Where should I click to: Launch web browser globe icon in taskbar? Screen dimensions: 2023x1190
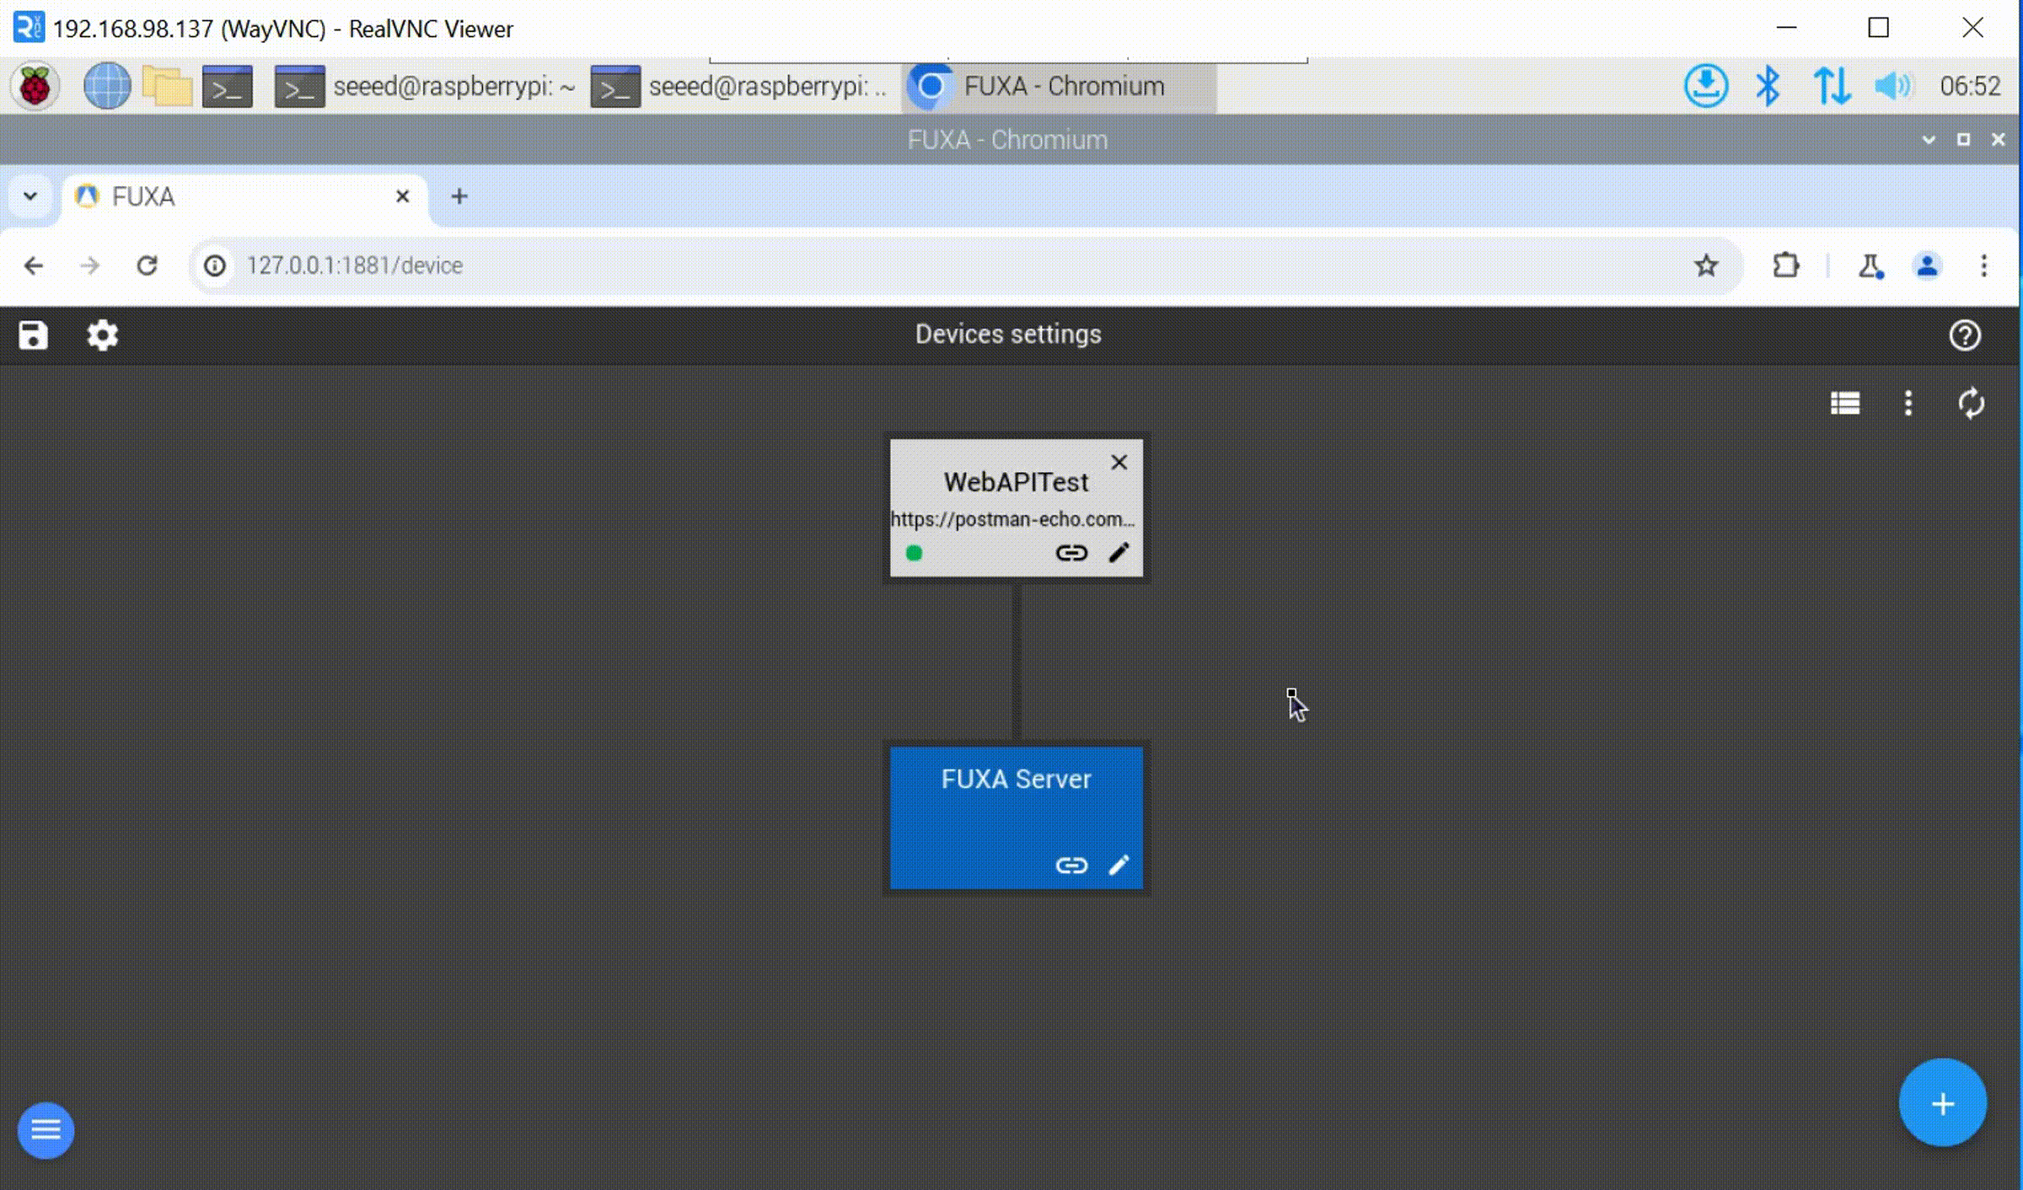(107, 86)
